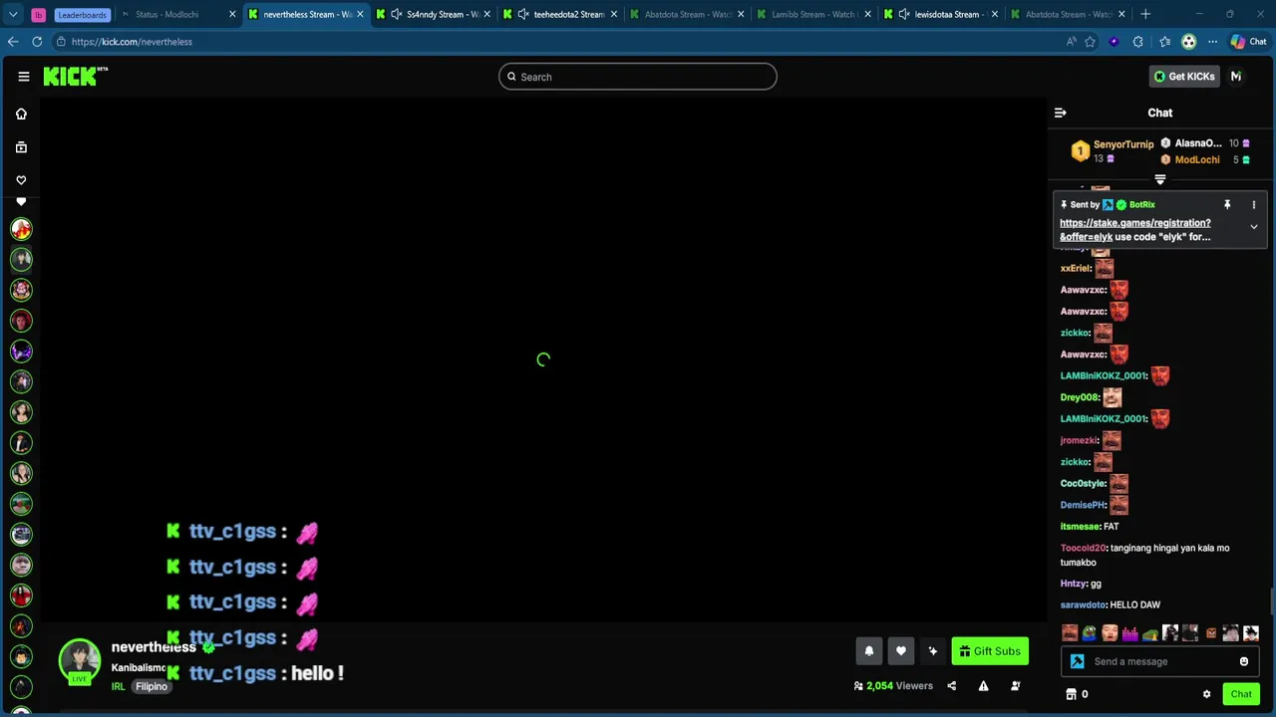1276x717 pixels.
Task: Switch to Ss4nndy Stream tab
Action: (x=435, y=14)
